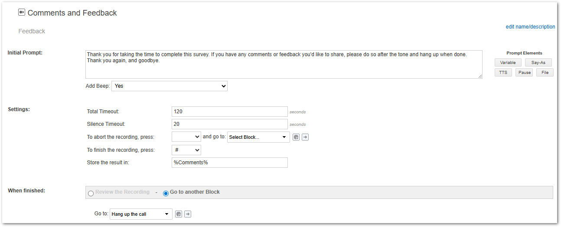
Task: Select the Go to another Block radio option
Action: point(166,193)
